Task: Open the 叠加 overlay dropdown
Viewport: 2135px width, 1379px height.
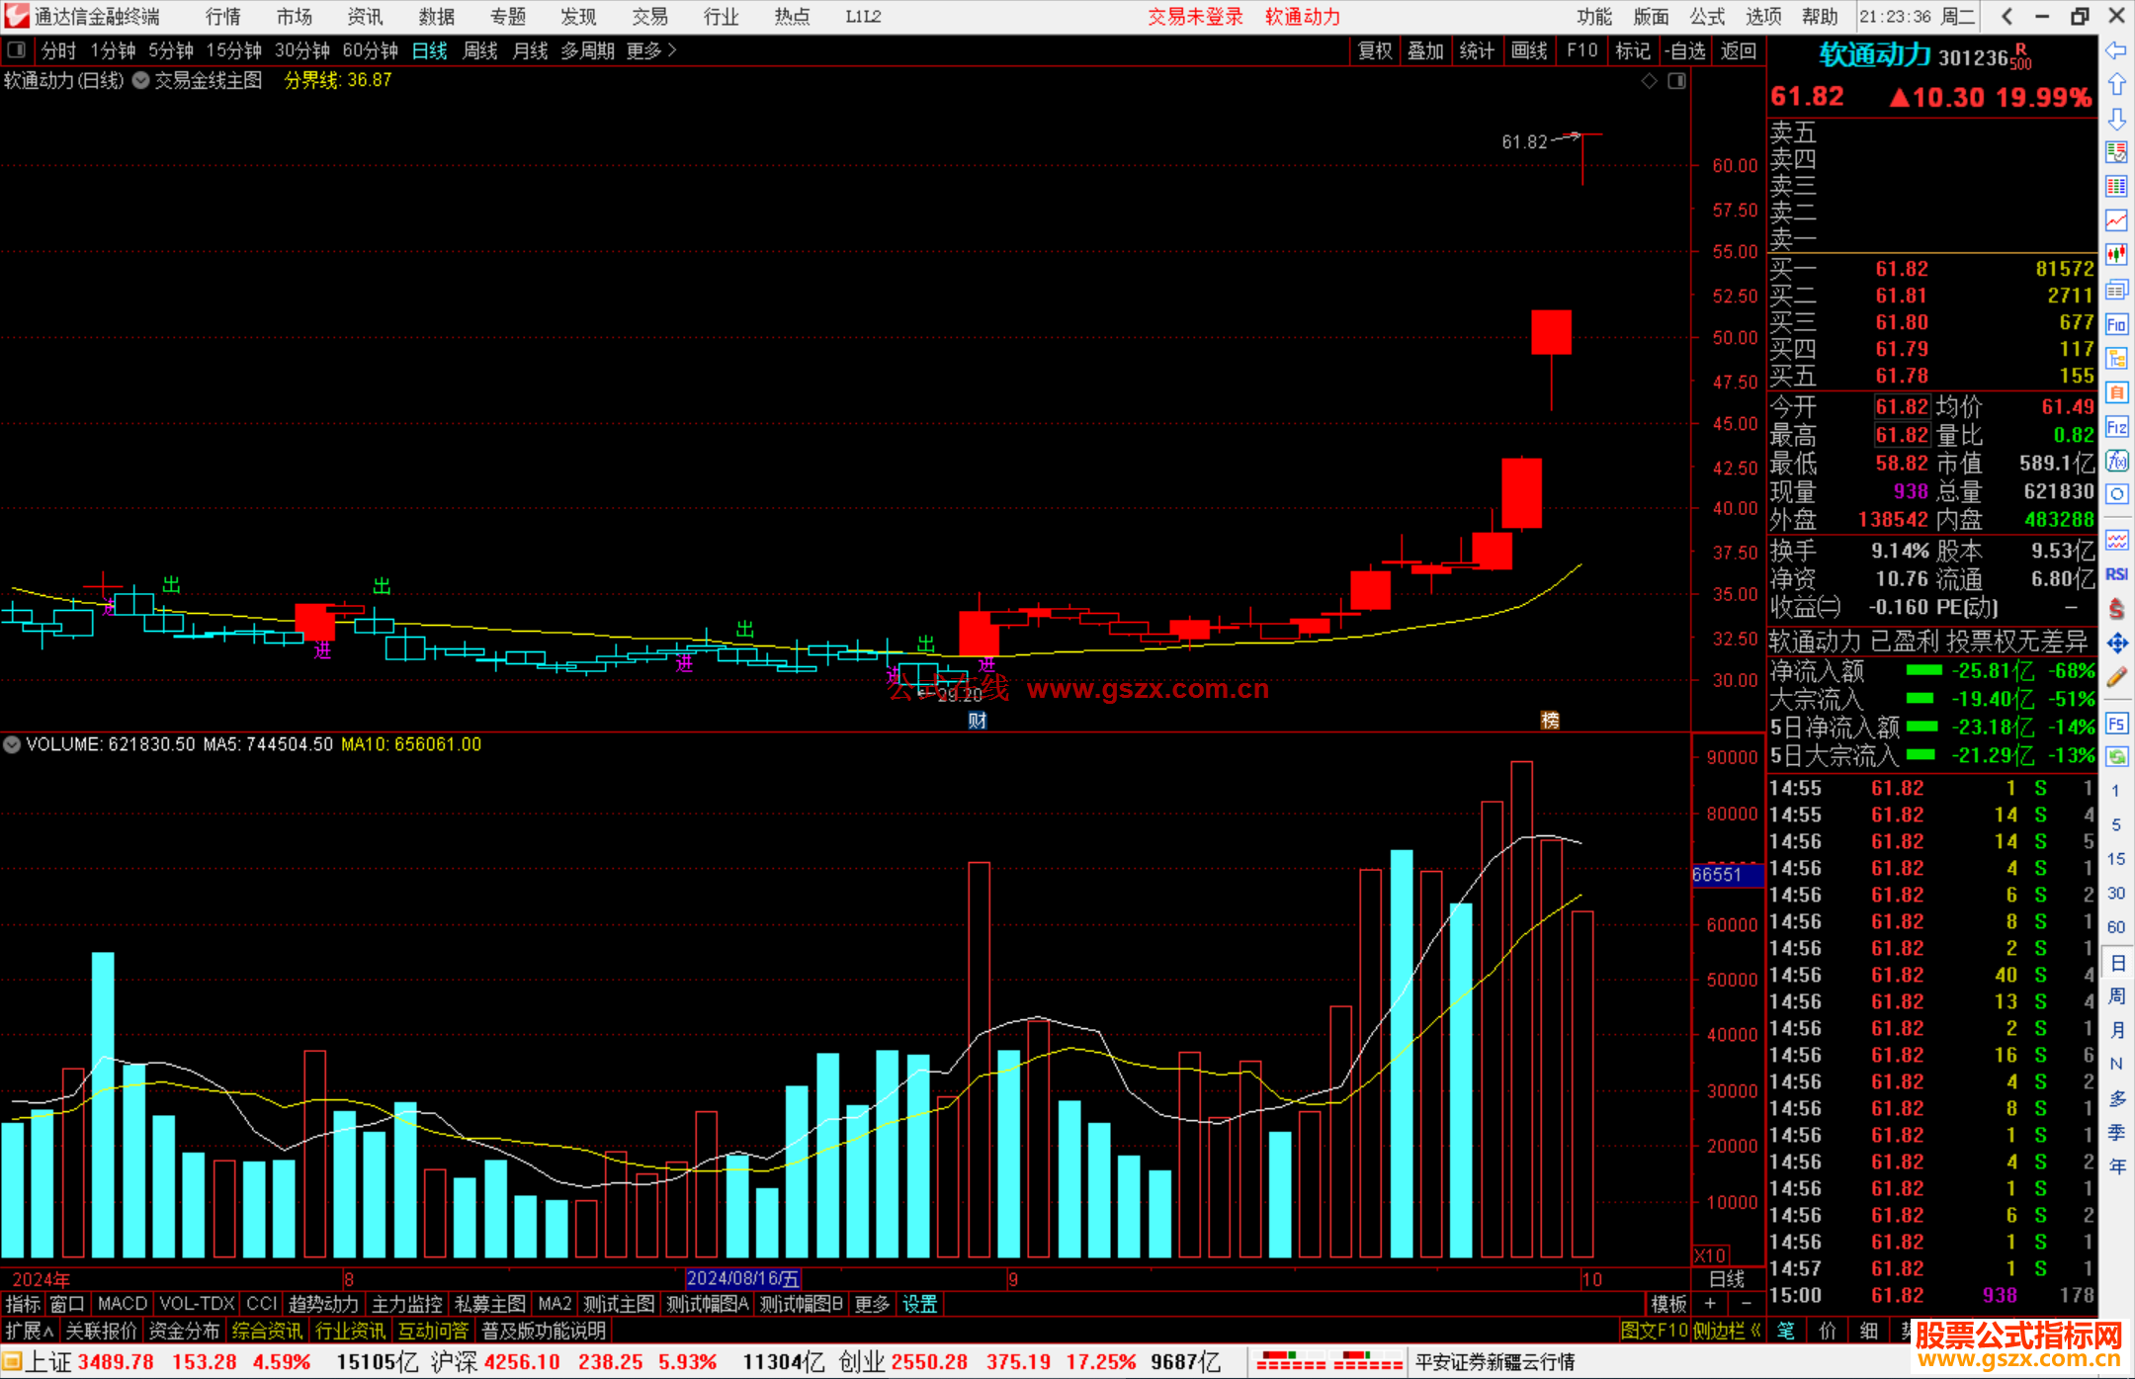Action: (x=1425, y=50)
